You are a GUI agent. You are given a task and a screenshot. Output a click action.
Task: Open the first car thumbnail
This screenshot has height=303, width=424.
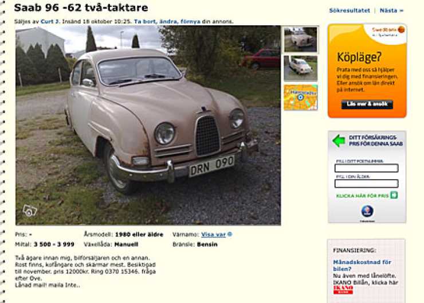tap(300, 39)
